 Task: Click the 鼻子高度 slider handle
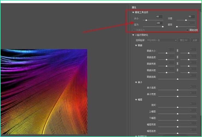[177, 90]
